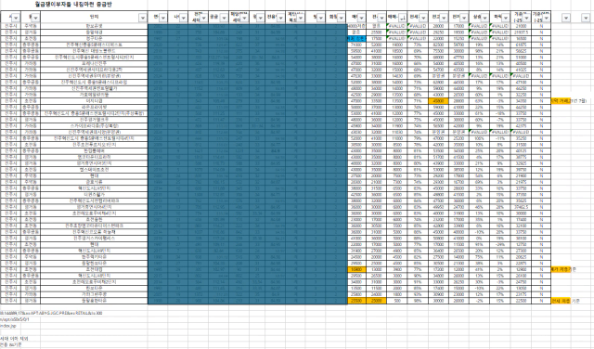Open the filter arrow above the 59700 column
The height and width of the screenshot is (349, 594).
pyautogui.click(x=464, y=18)
